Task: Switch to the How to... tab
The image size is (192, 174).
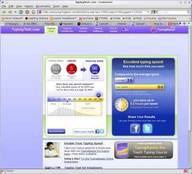Action: click(158, 24)
